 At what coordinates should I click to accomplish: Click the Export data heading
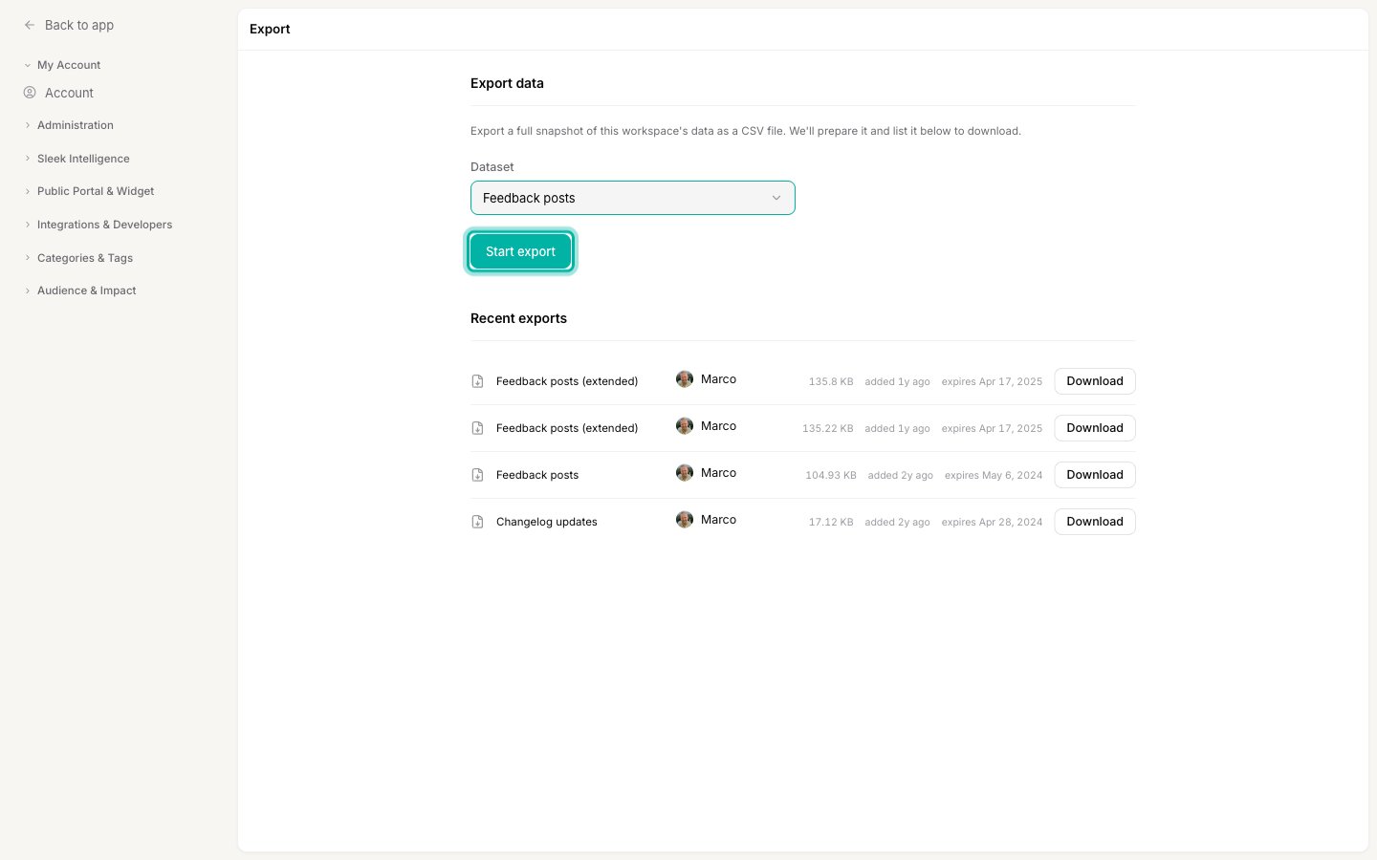[507, 83]
